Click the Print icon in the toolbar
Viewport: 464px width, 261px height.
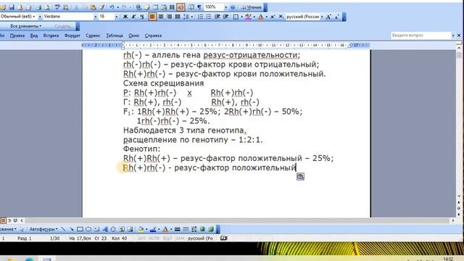(x=38, y=7)
